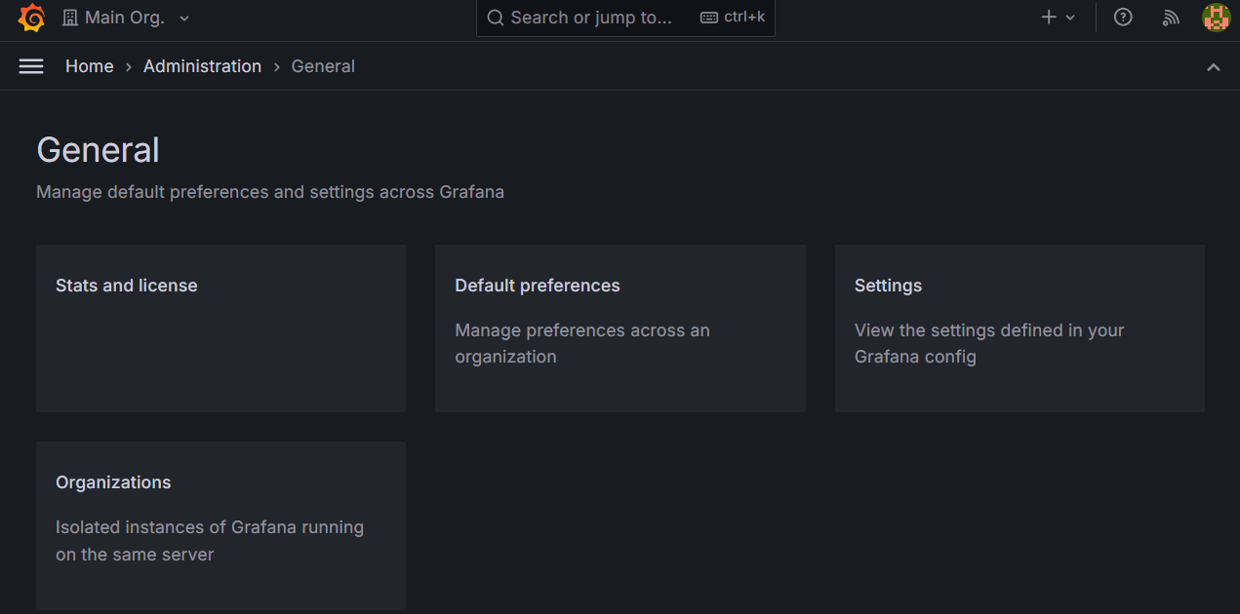The image size is (1240, 614).
Task: Go to Home breadcrumb
Action: tap(90, 66)
